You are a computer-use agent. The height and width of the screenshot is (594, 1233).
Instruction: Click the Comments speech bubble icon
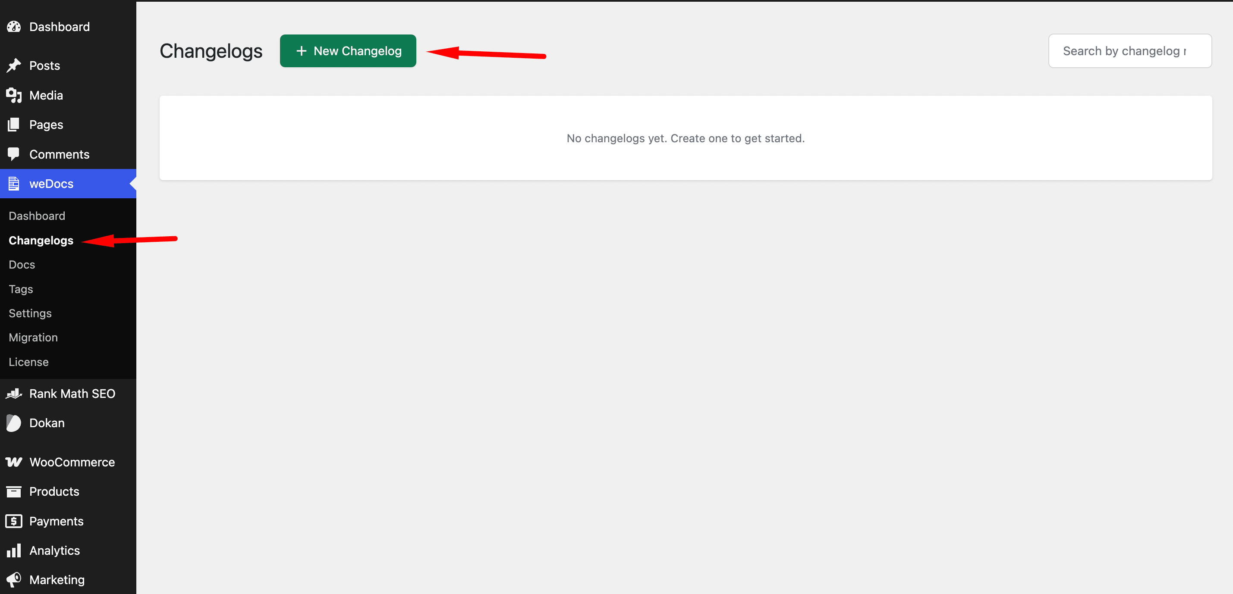14,154
